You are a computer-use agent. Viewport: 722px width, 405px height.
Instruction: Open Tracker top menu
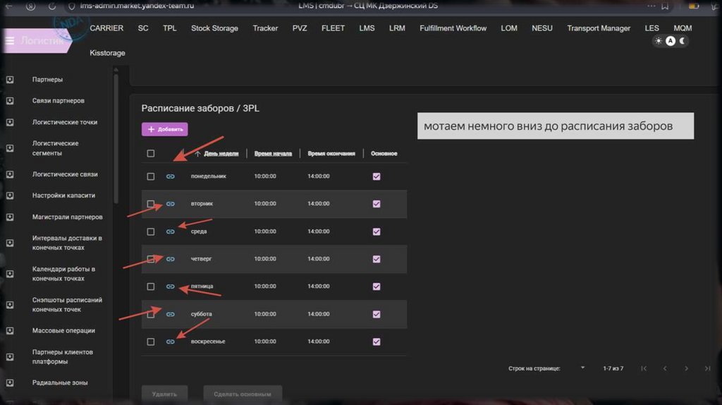[x=265, y=28]
